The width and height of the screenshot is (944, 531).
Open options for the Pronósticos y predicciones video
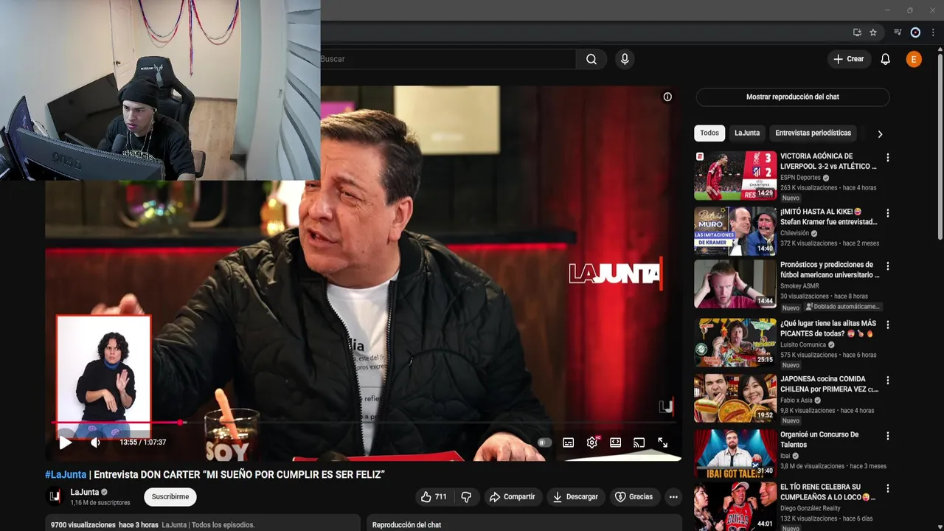coord(888,265)
